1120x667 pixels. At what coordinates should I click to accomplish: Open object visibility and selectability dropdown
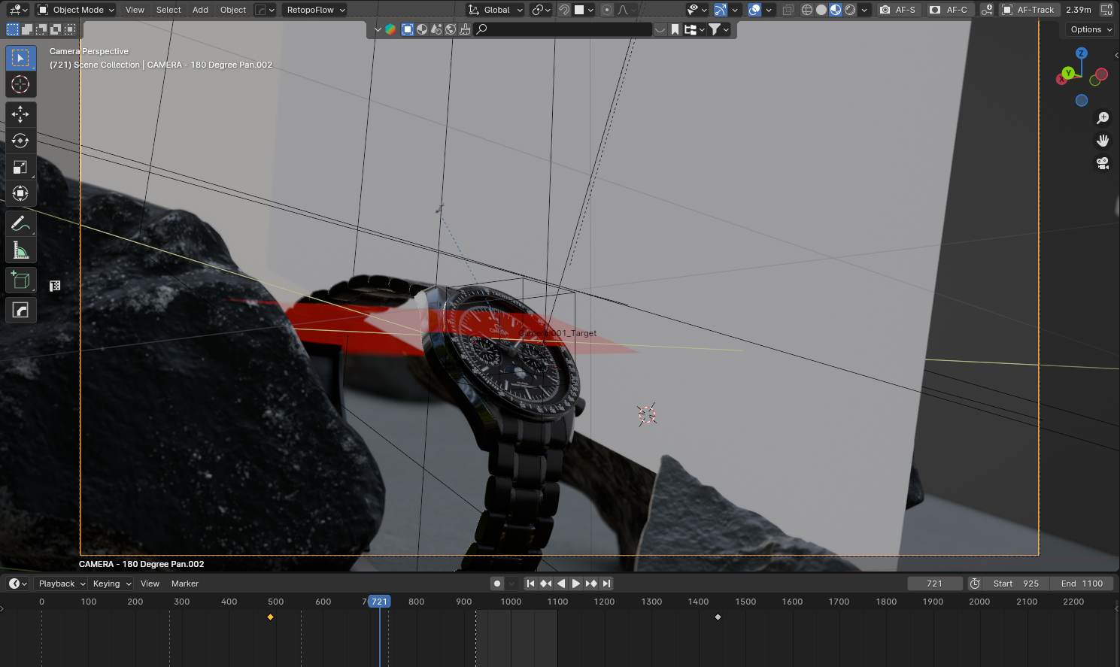coord(697,10)
